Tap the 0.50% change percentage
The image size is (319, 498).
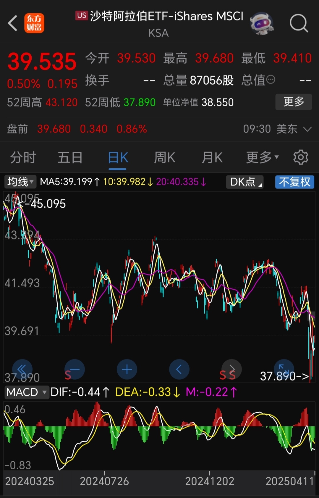pos(24,84)
